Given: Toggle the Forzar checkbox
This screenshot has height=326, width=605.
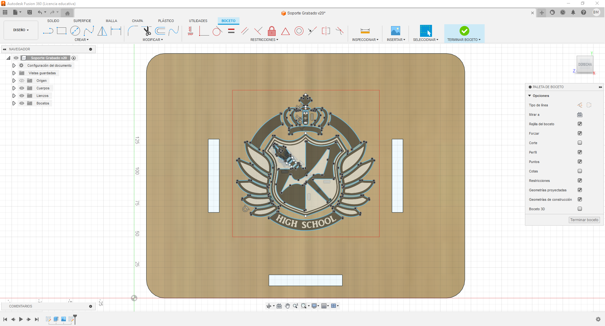Looking at the screenshot, I should tap(580, 133).
